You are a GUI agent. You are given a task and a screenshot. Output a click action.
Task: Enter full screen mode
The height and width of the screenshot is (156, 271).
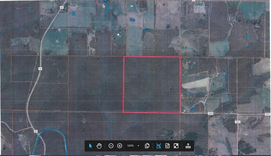[x=176, y=146]
